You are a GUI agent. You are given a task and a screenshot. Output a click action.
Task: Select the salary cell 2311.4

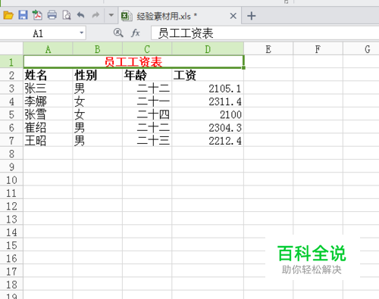point(208,101)
